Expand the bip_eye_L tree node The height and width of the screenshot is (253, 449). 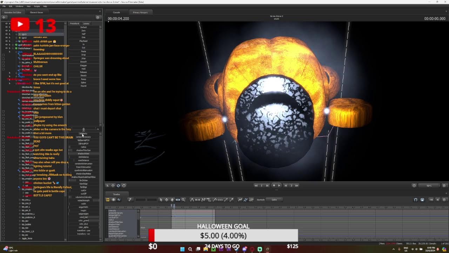click(x=19, y=200)
